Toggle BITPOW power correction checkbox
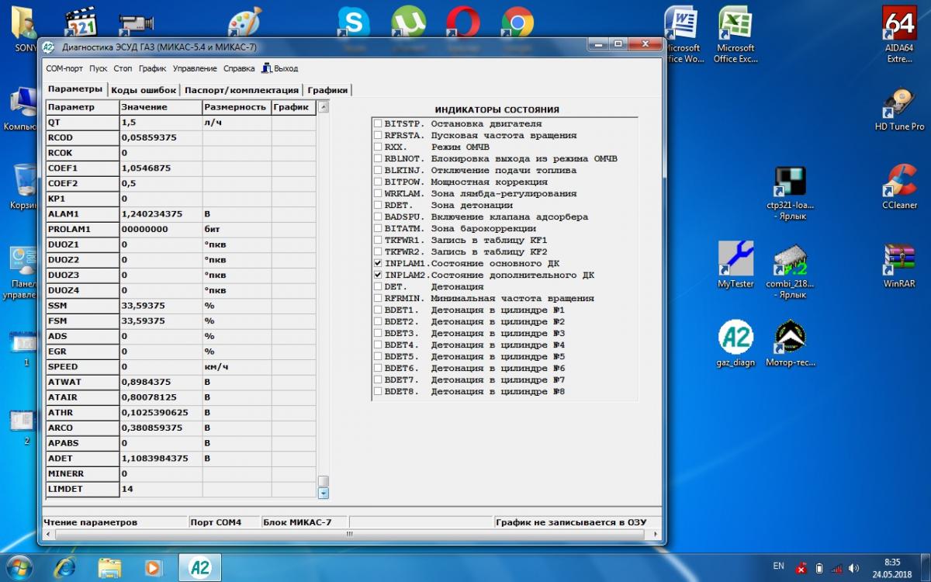 [378, 182]
